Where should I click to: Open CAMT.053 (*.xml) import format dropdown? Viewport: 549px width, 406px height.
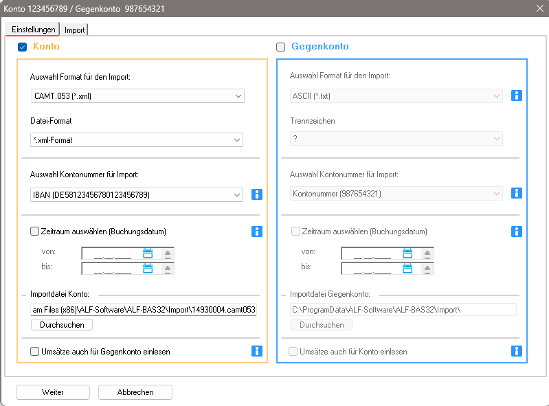point(138,96)
